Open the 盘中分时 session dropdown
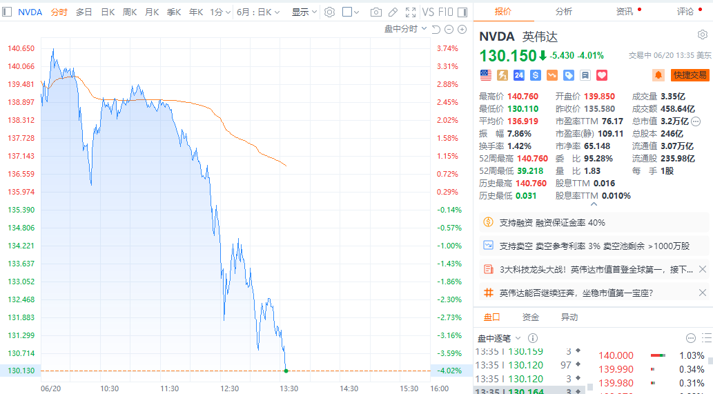This screenshot has width=713, height=394. 406,29
